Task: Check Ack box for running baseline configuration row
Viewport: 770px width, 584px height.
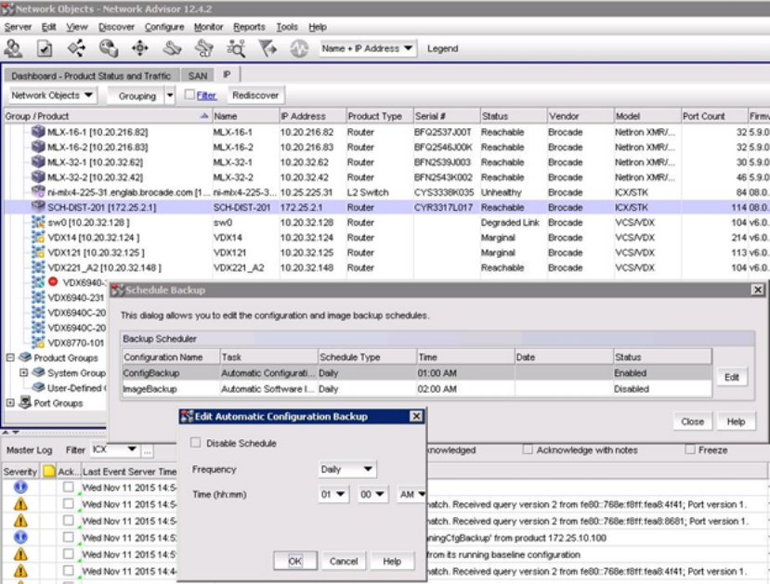Action: 68,553
